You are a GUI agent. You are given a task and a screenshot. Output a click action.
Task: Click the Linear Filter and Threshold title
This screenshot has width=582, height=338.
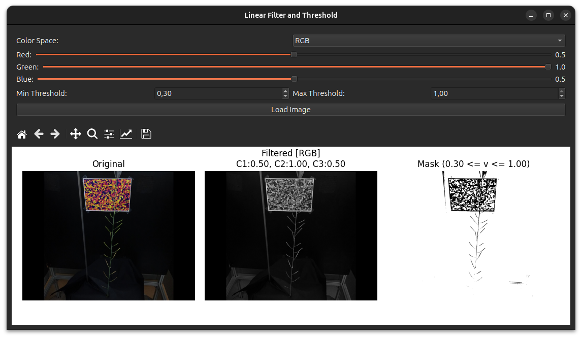[290, 15]
